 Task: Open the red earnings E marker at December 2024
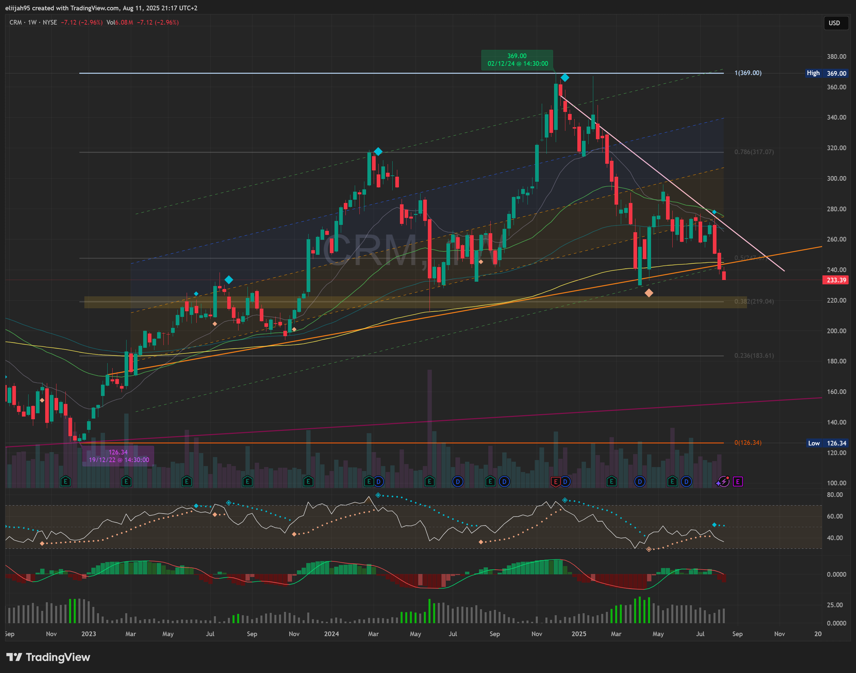point(555,481)
